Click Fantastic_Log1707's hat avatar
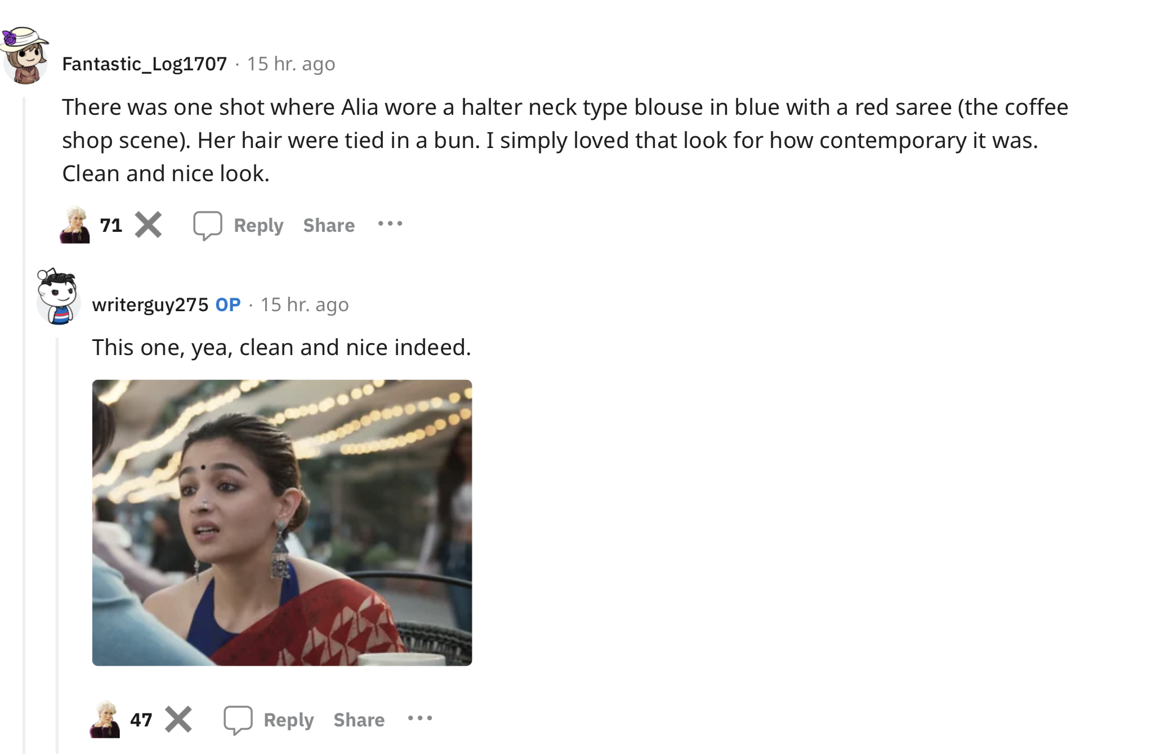Image resolution: width=1151 pixels, height=754 pixels. click(x=25, y=56)
